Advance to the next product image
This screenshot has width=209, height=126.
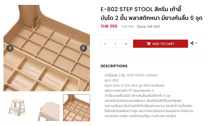83,48
